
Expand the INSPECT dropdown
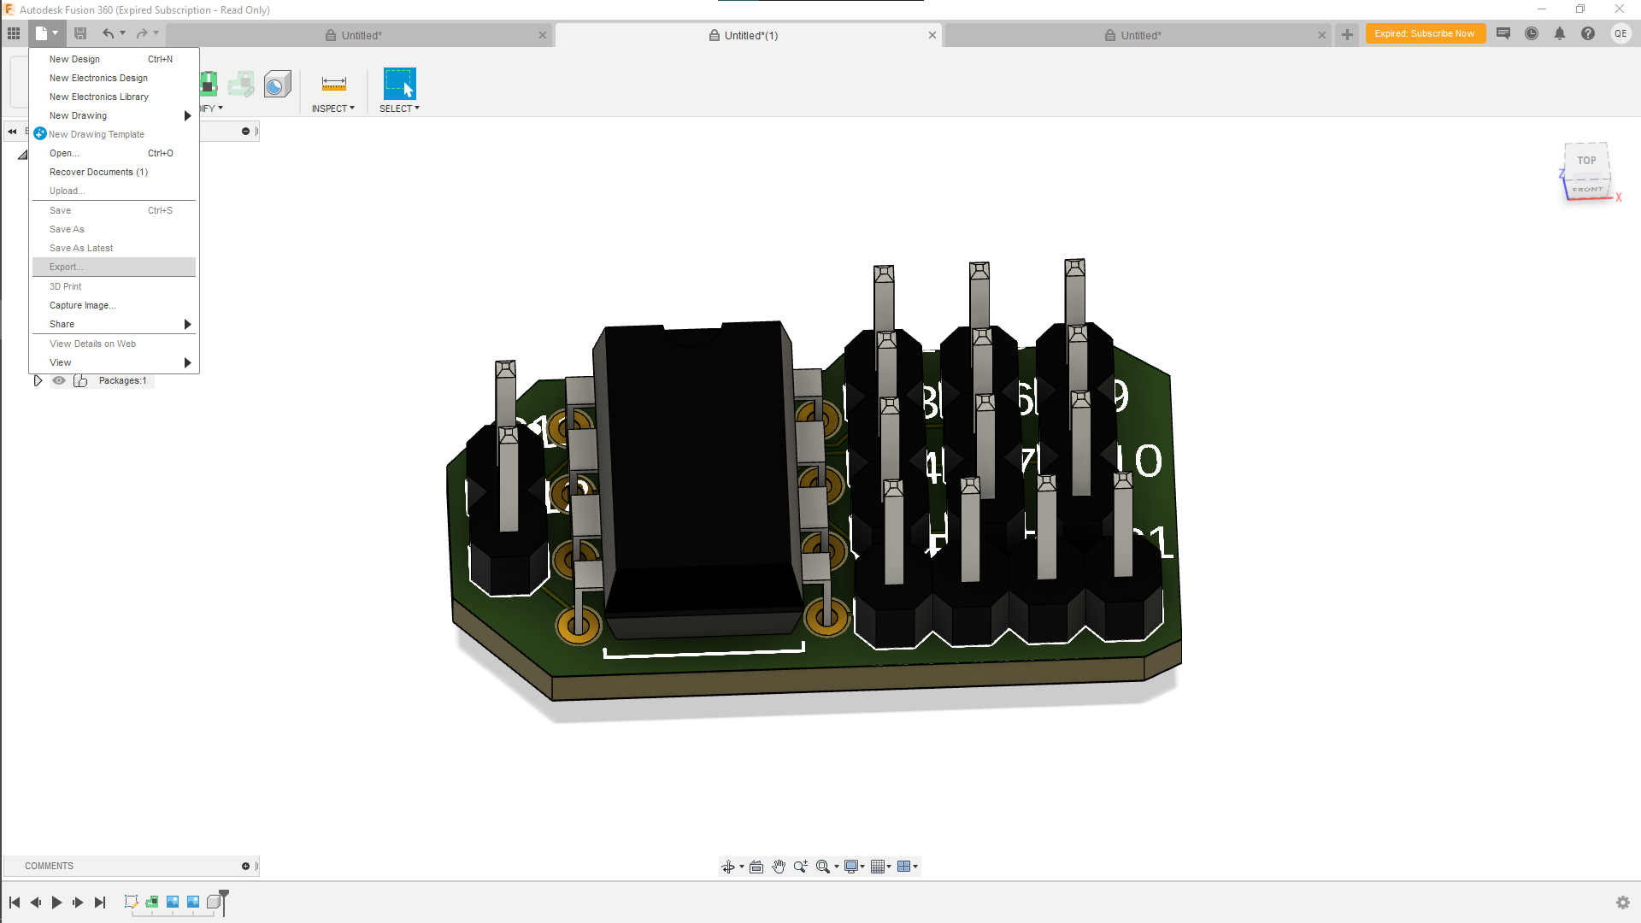point(333,109)
